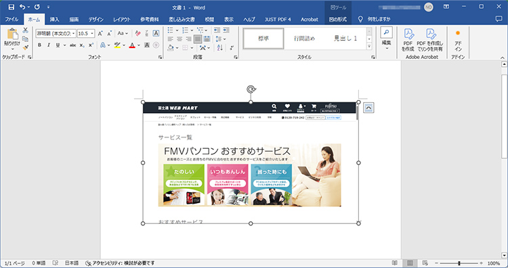
Task: Click the increase indent icon
Action: click(226, 30)
